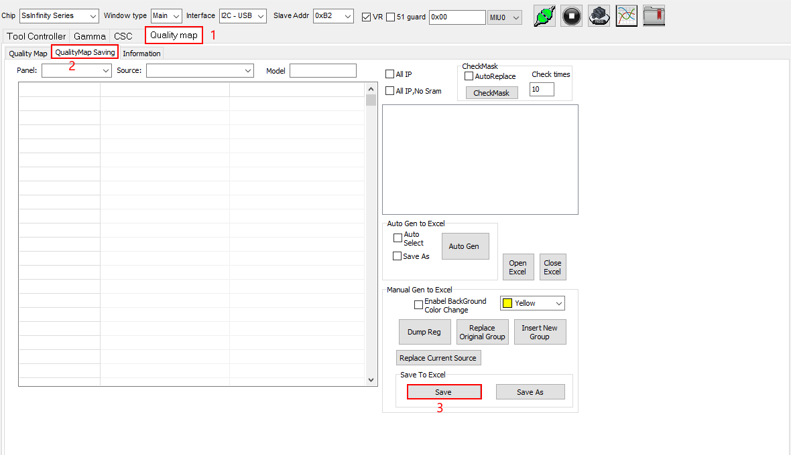
Task: Open the Chip SsInfinity Series dropdown
Action: coord(59,16)
